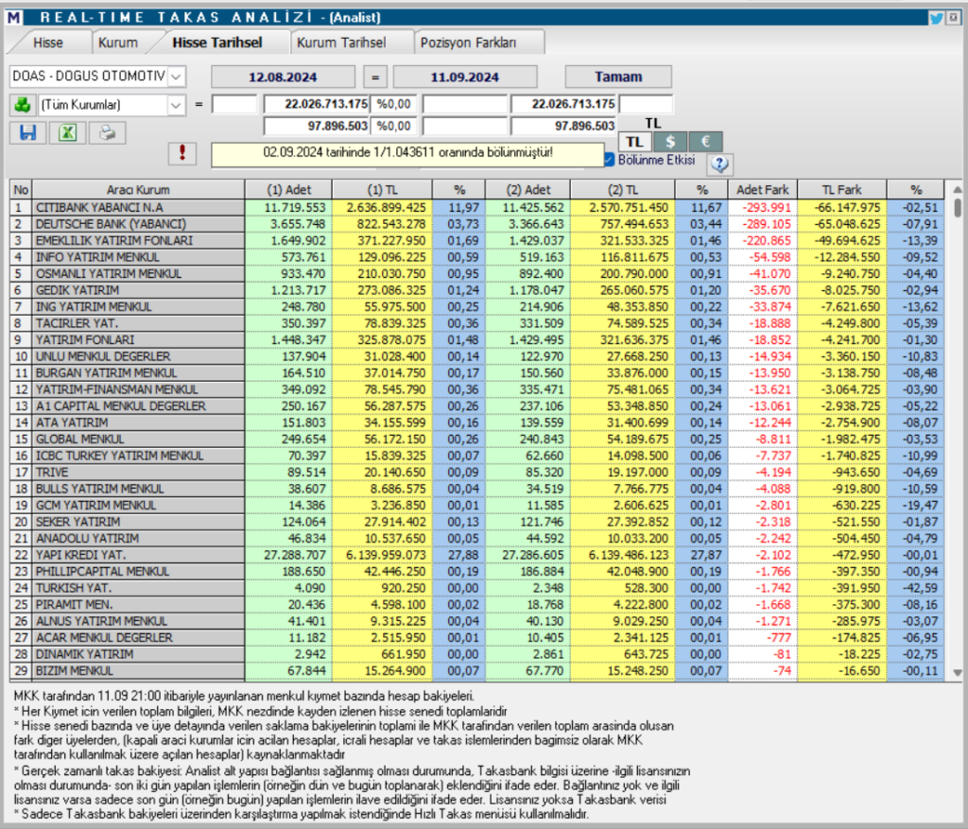Click the 12.08.2024 date button
This screenshot has height=829, width=968.
pos(282,77)
